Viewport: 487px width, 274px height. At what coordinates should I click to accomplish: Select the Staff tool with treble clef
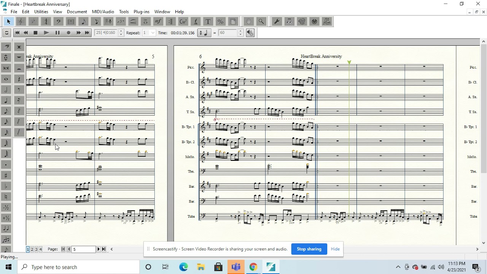tap(21, 22)
